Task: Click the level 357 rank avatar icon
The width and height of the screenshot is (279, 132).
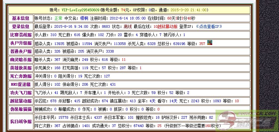Action: pos(210,43)
